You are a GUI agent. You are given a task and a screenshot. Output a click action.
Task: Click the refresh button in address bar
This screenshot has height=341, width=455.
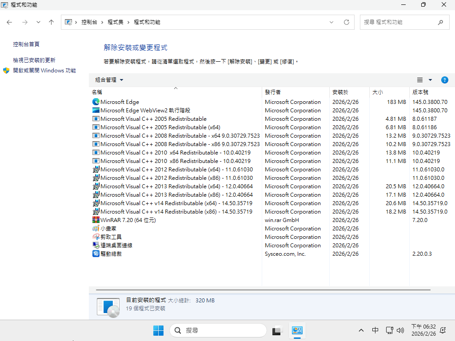tap(347, 22)
